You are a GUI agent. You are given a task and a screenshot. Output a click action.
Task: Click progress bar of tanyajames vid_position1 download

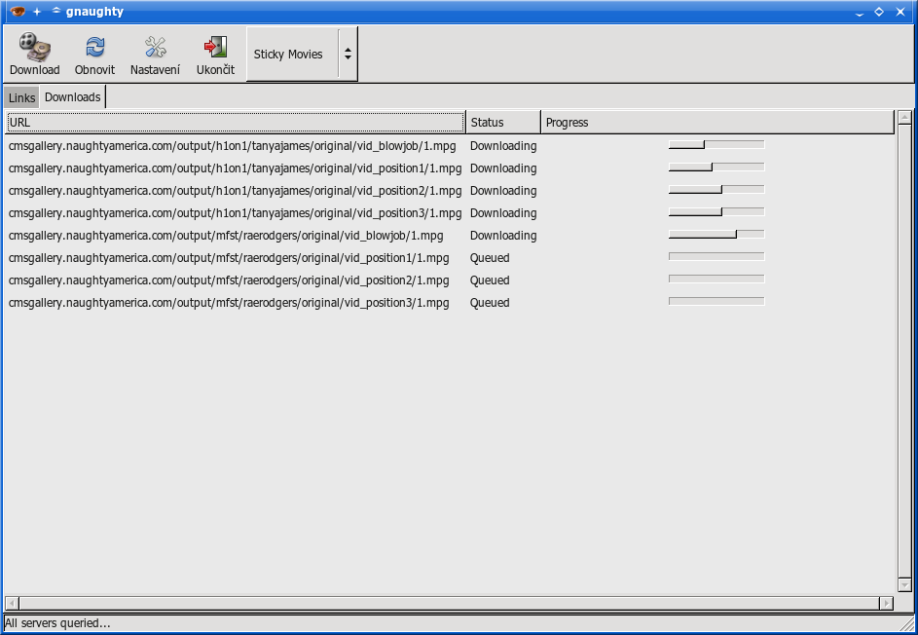tap(716, 167)
